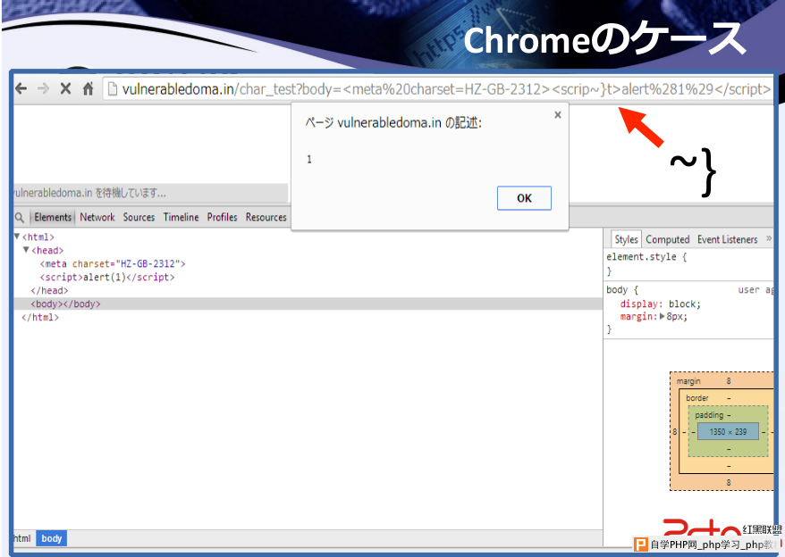Close the alert dialog with the X
785x557 pixels.
coord(558,115)
